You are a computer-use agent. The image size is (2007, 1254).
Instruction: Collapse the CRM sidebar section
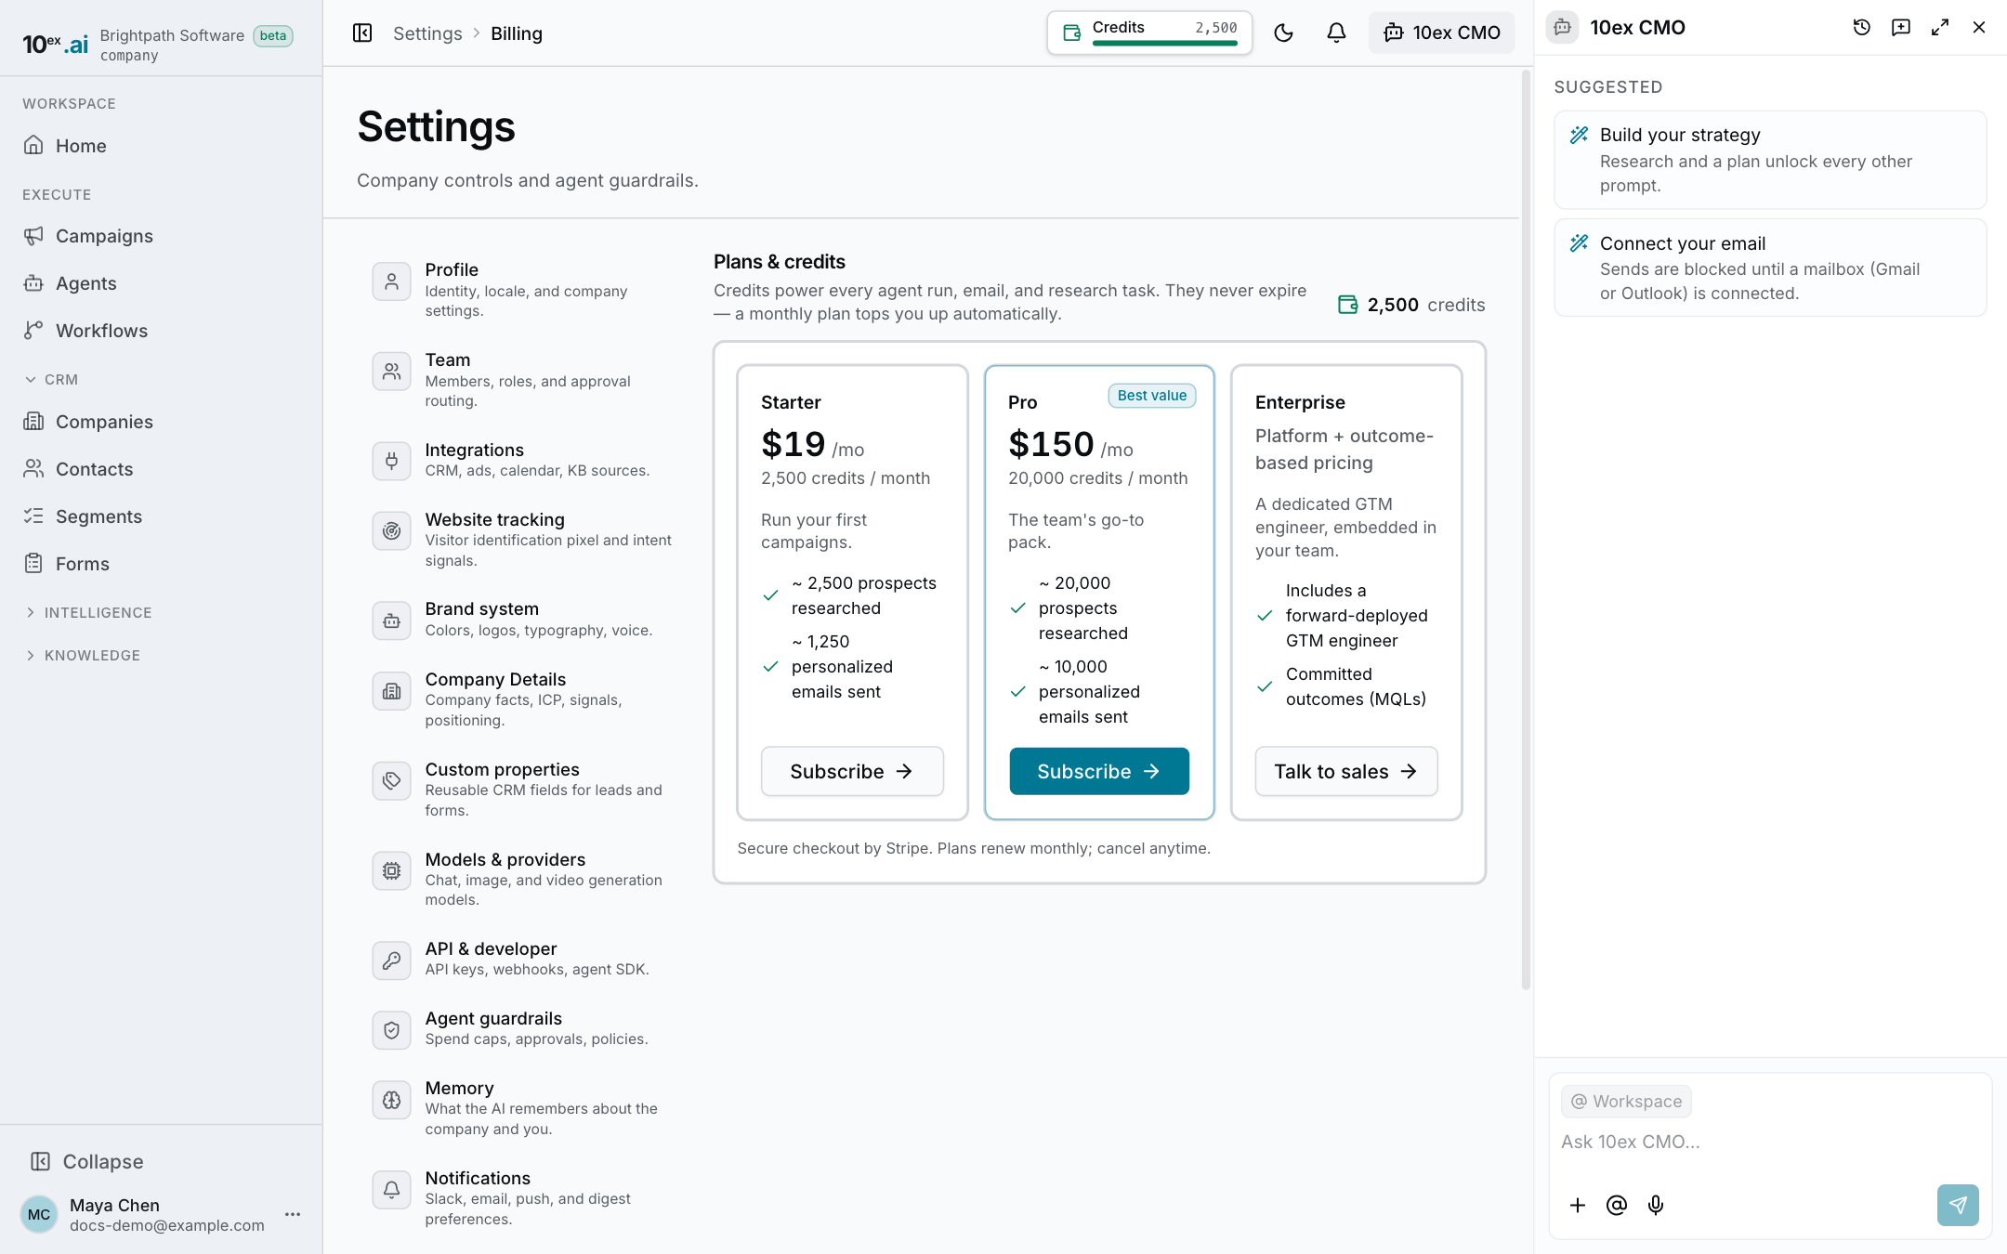click(52, 379)
